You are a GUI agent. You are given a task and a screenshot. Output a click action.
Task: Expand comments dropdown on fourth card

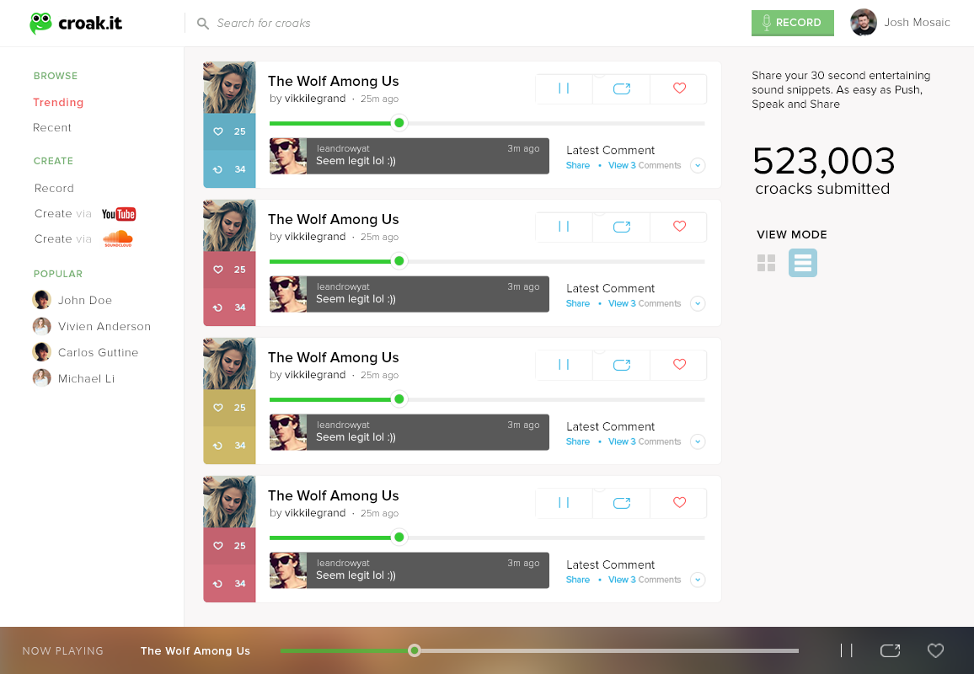coord(698,580)
